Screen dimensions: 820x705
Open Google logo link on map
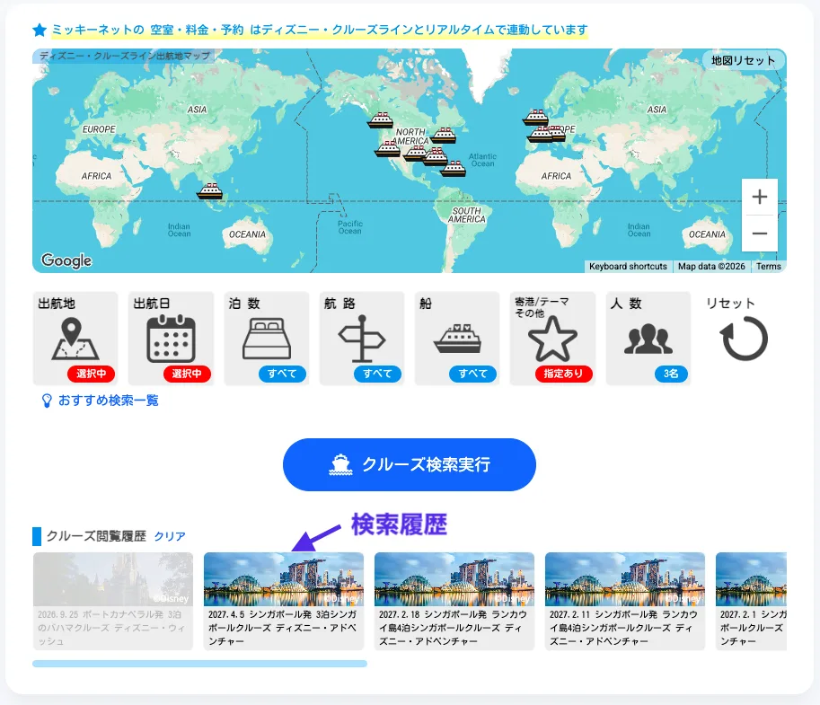point(66,260)
